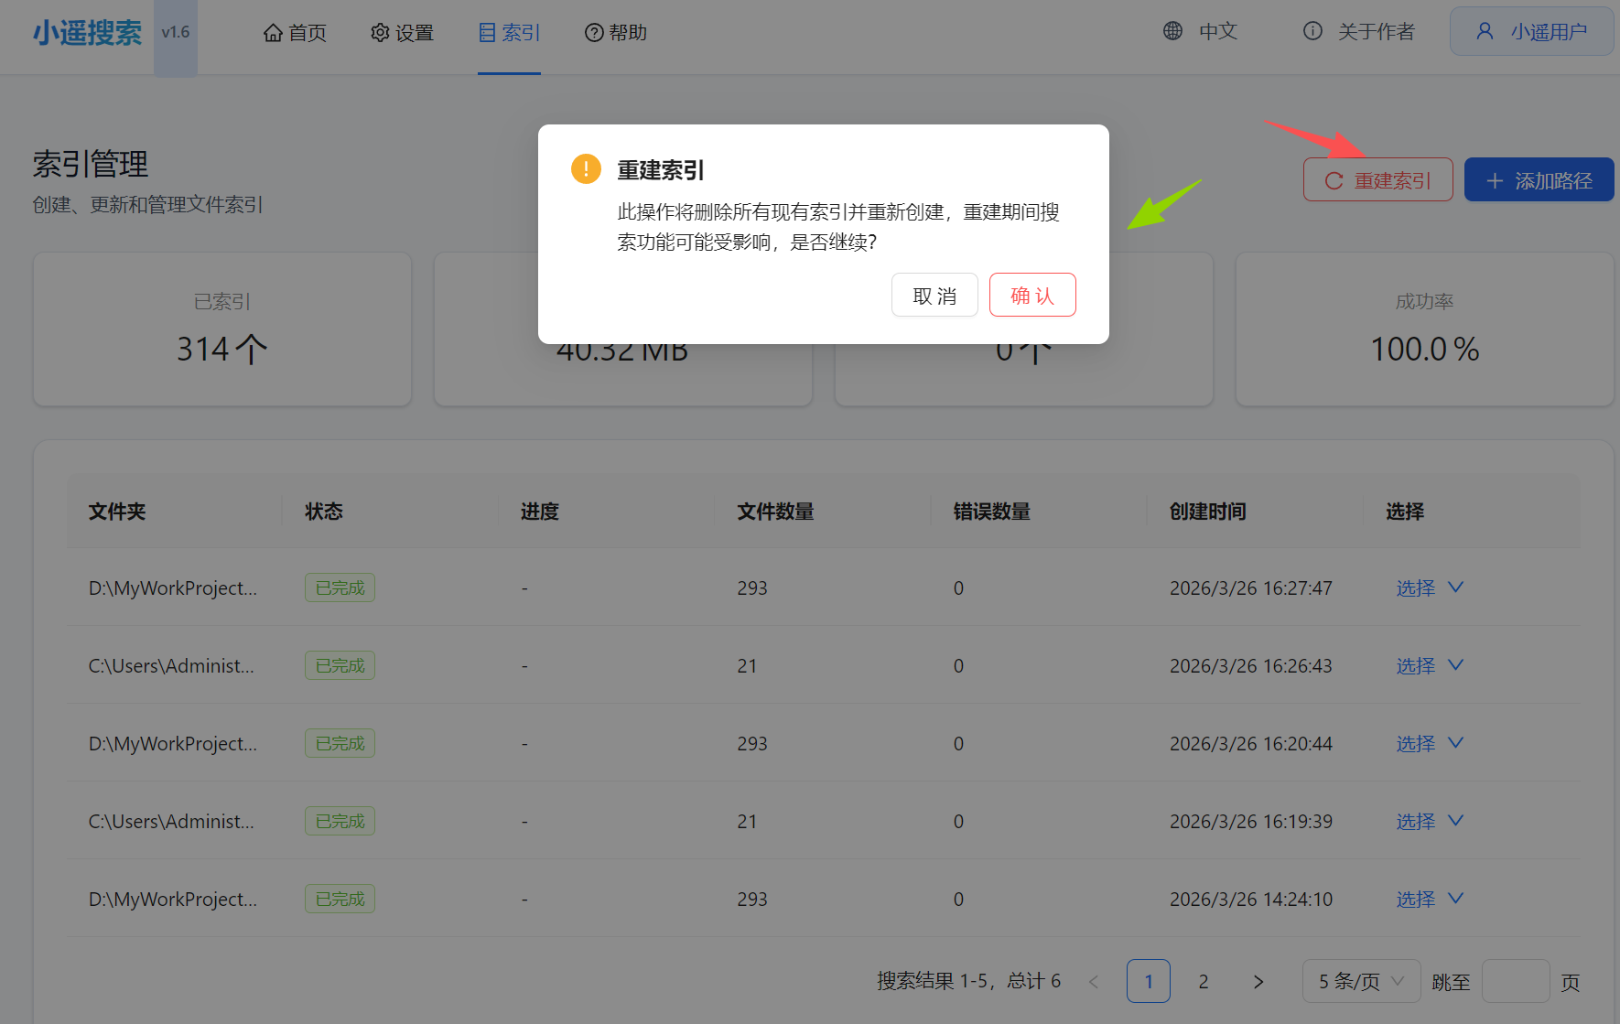Go to previous page arrow
Viewport: 1620px width, 1024px height.
point(1094,982)
